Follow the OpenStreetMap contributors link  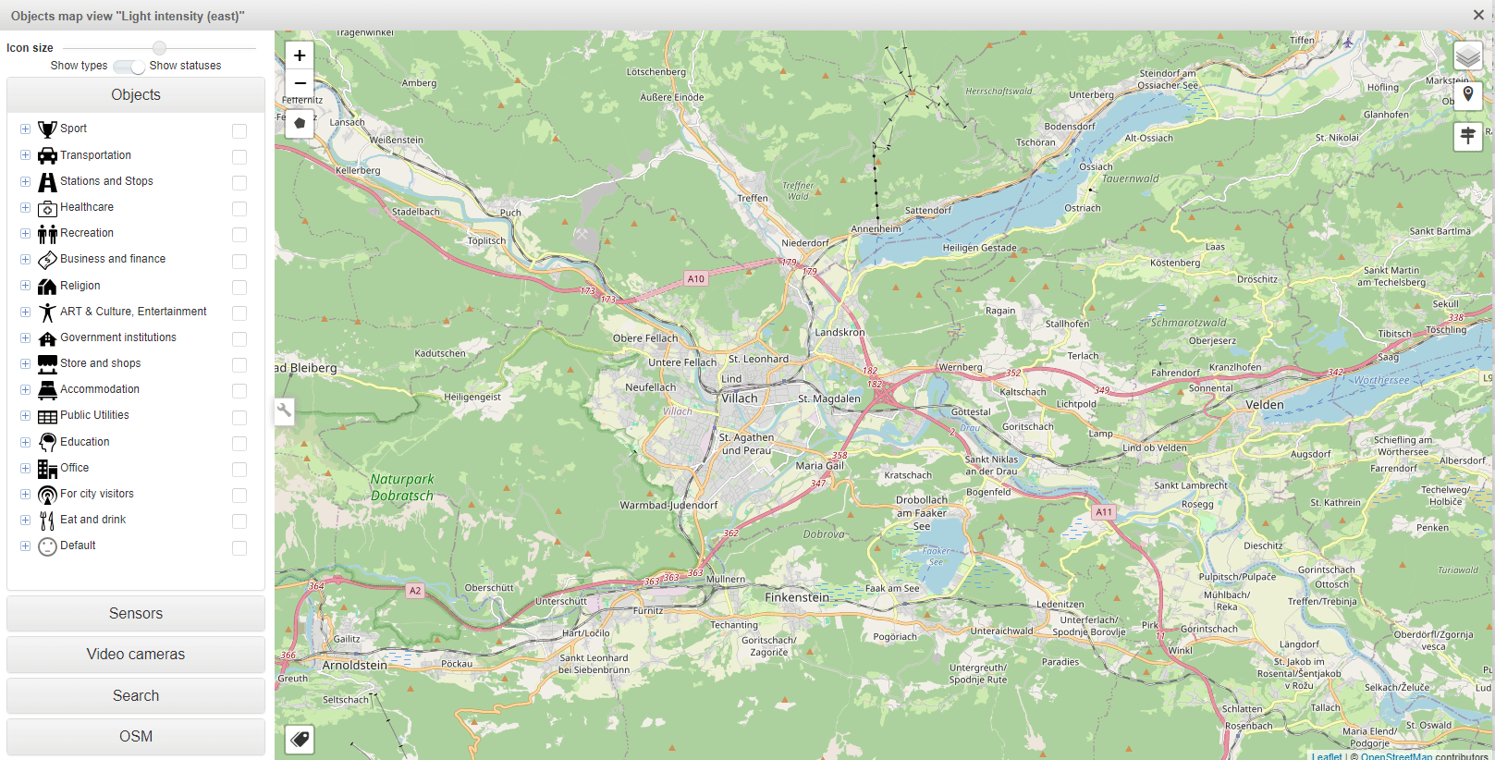pos(1396,756)
